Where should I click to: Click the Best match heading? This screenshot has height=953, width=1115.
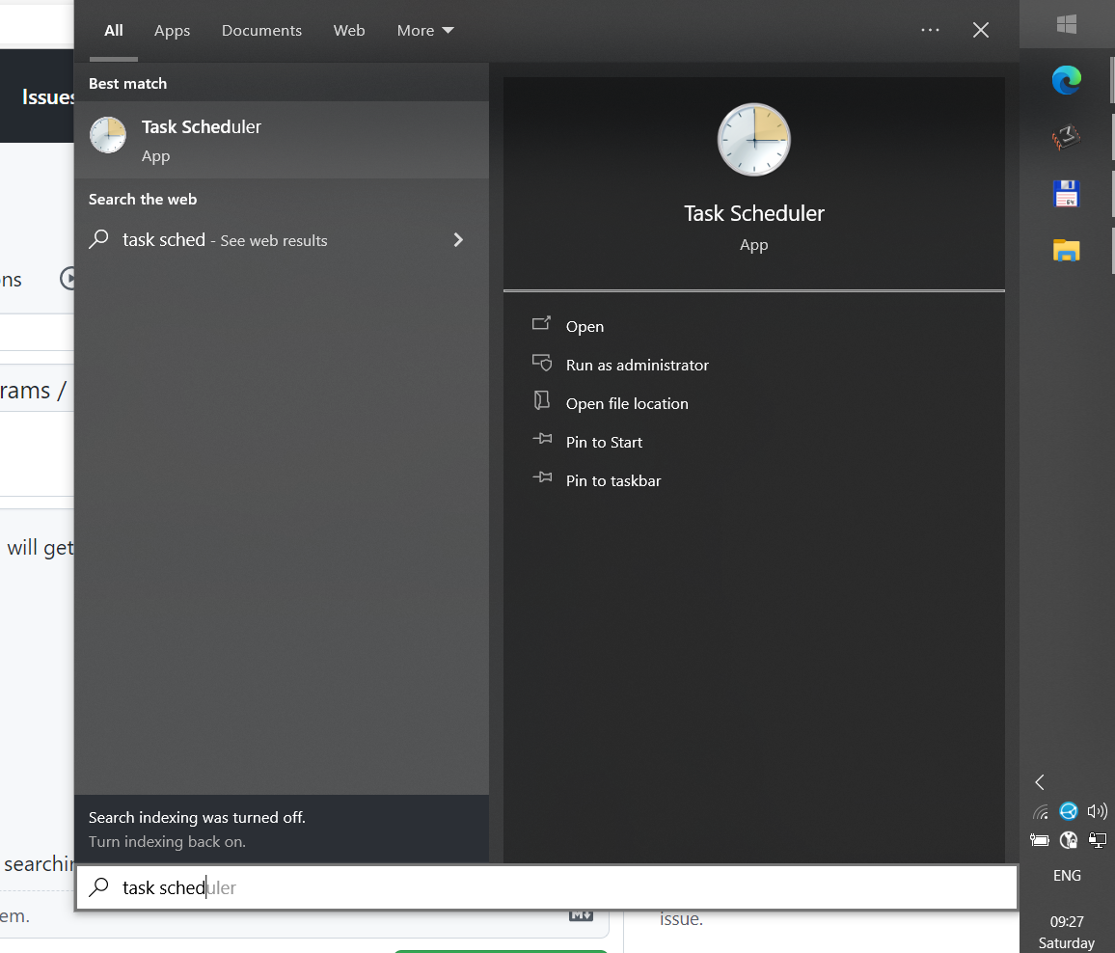pos(128,84)
